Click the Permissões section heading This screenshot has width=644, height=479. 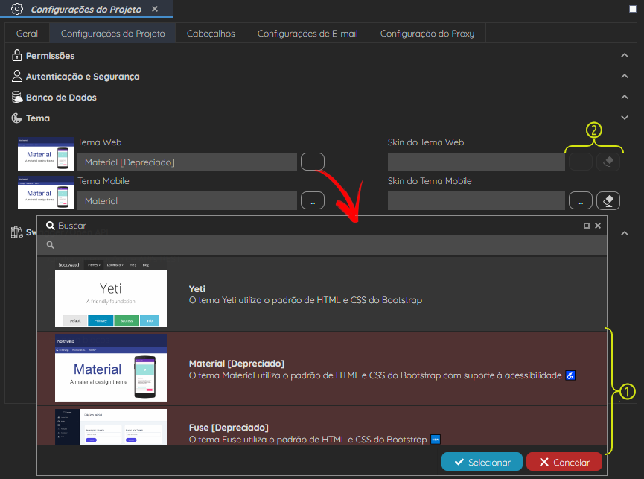click(50, 55)
